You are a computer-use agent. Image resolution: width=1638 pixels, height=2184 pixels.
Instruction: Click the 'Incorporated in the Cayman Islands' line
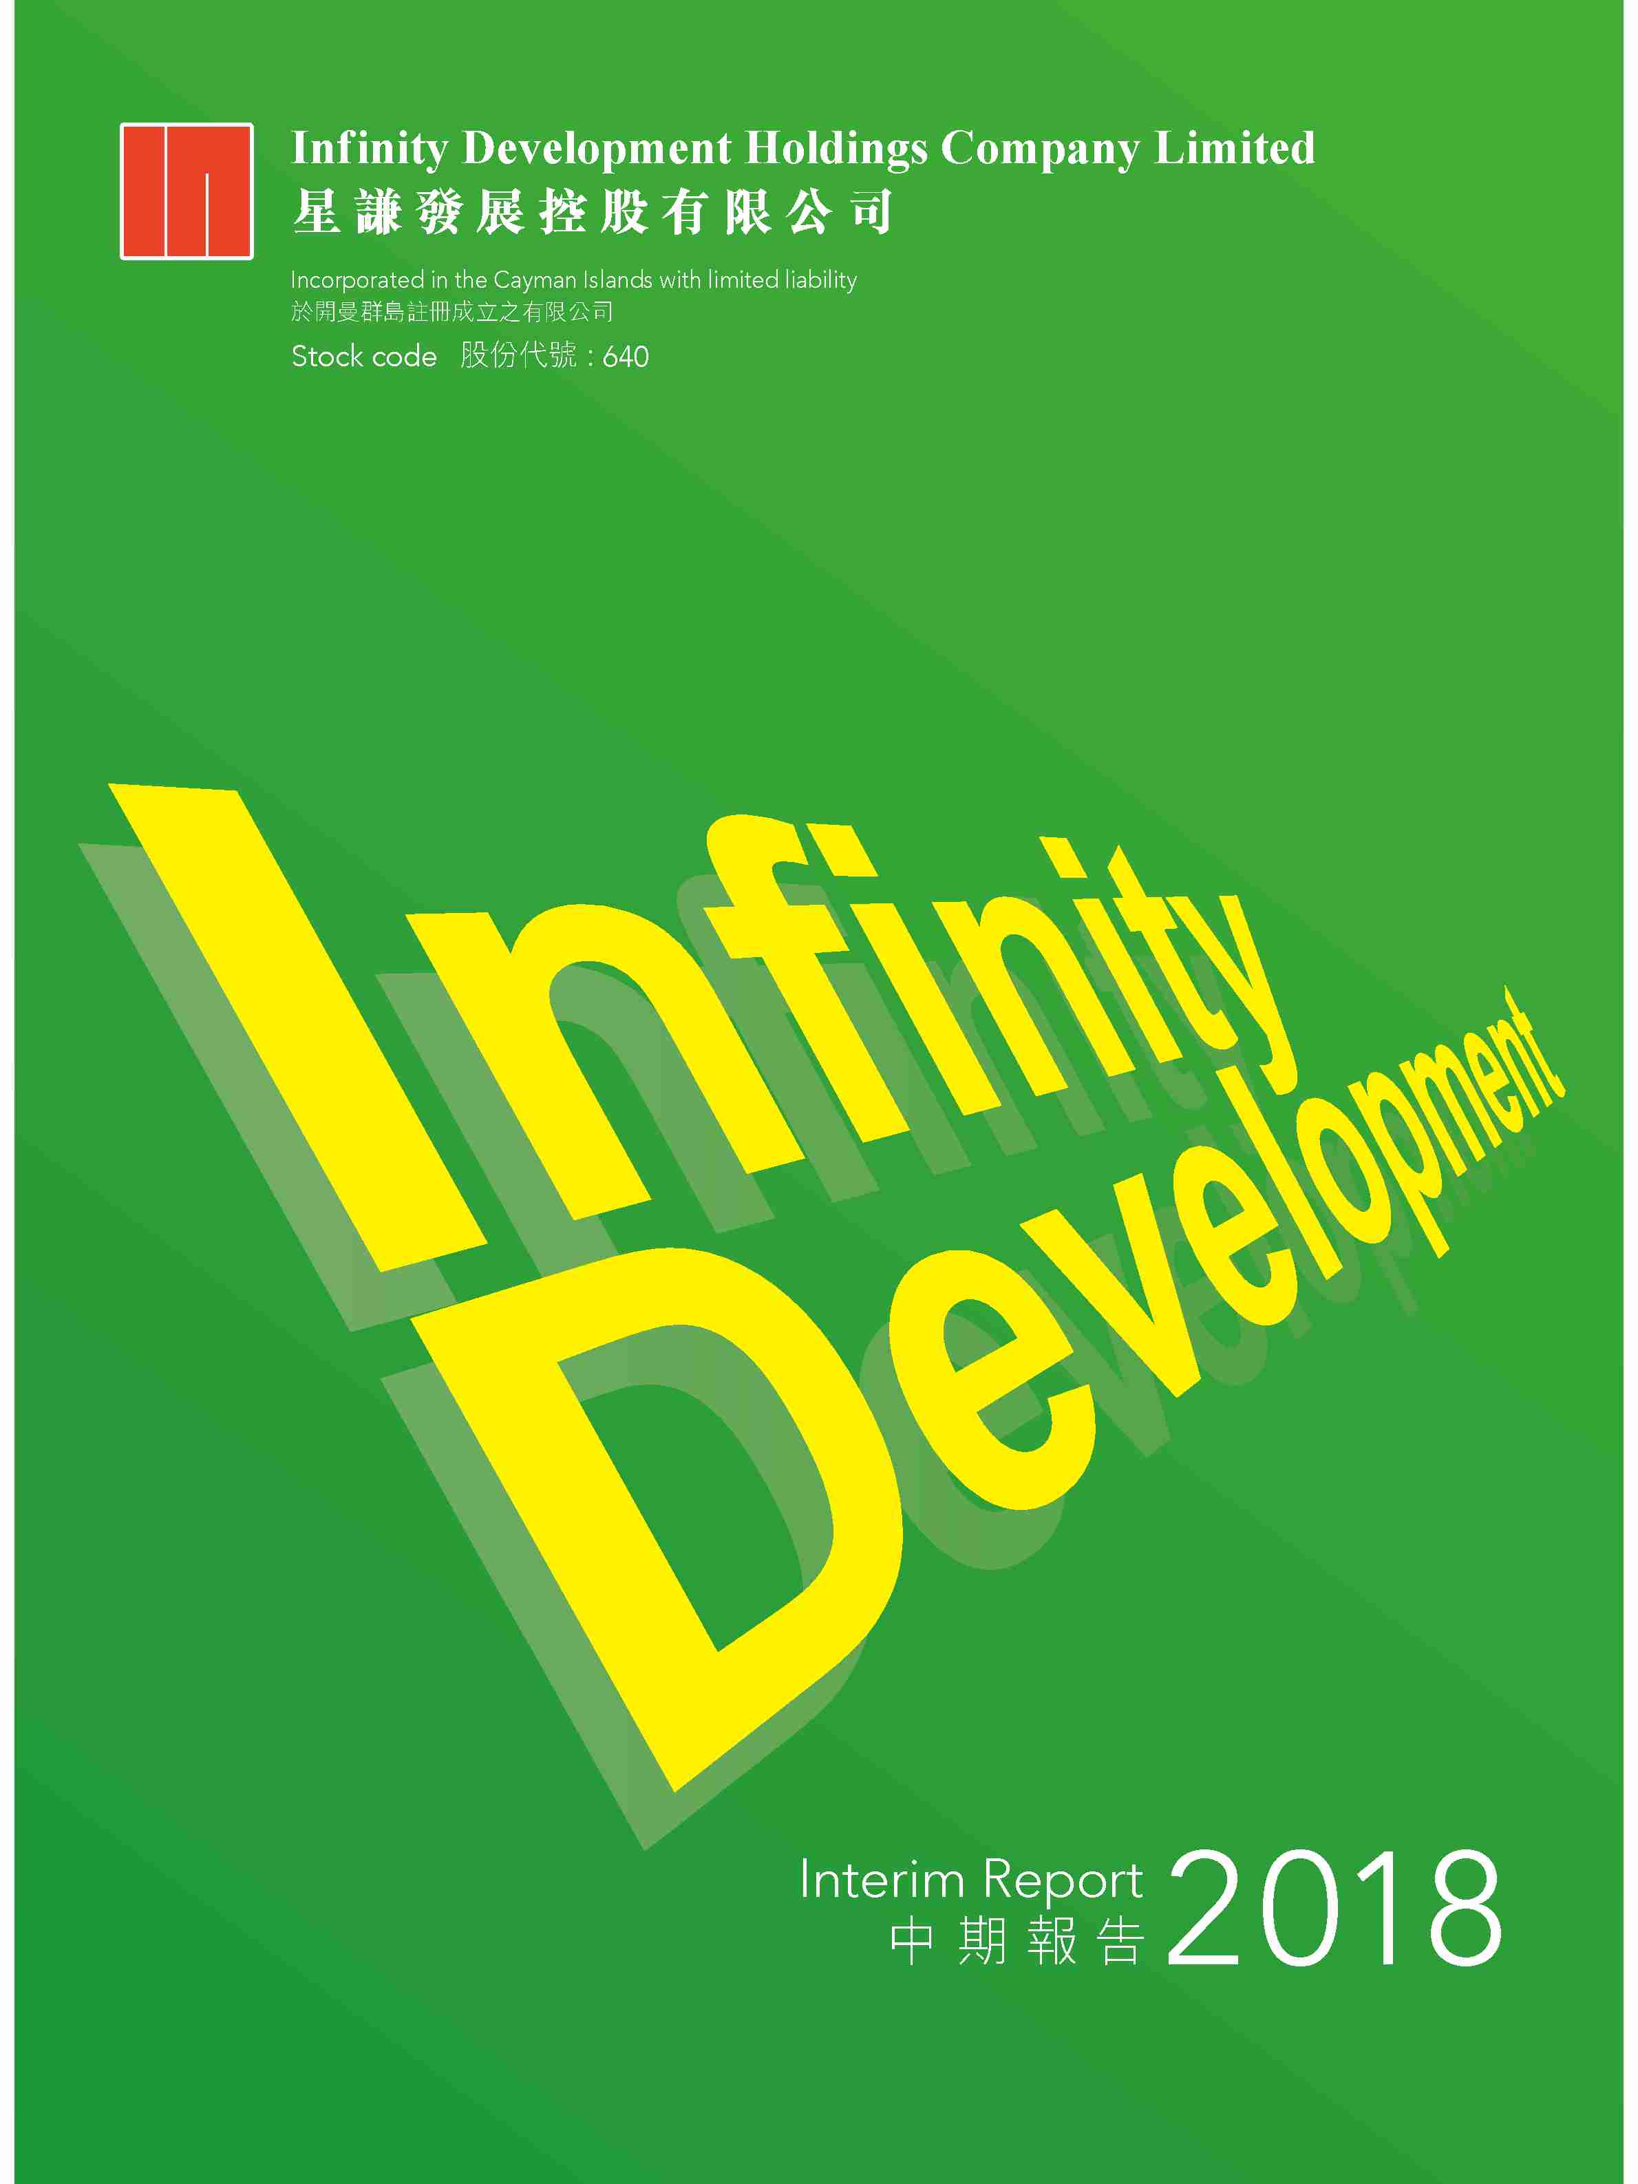(x=573, y=280)
